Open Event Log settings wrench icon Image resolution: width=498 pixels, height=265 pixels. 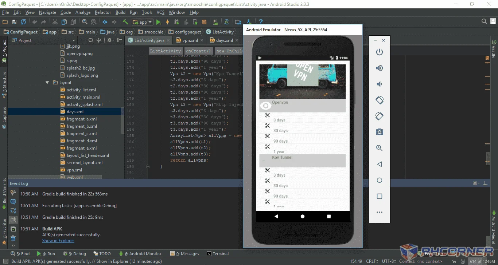pos(13,193)
